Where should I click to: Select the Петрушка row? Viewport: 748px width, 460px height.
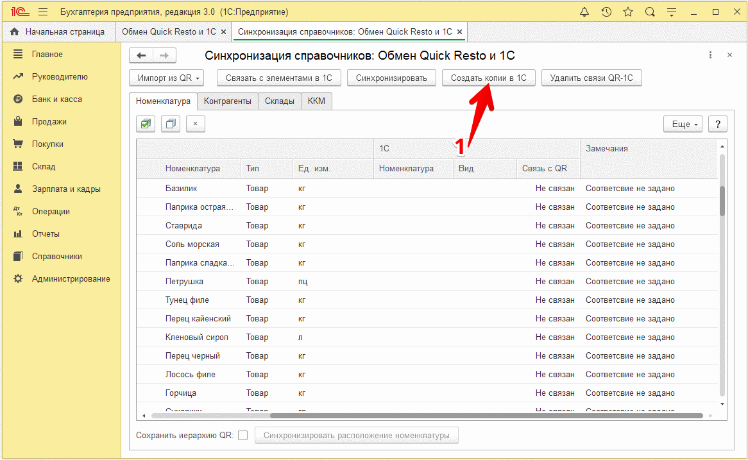[x=427, y=282]
